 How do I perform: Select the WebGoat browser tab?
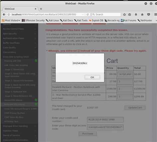tap(20, 9)
